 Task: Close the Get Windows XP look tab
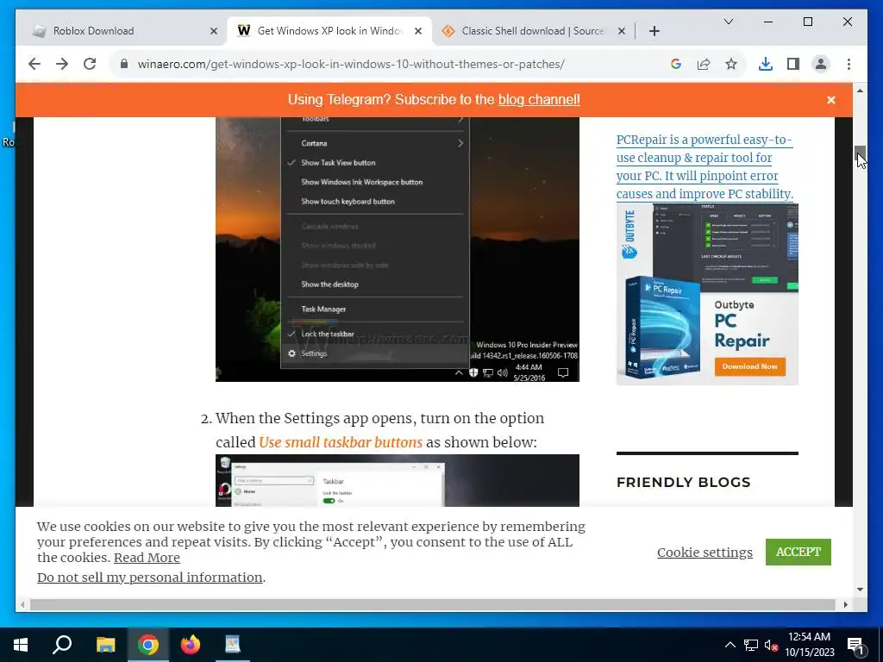pyautogui.click(x=418, y=31)
